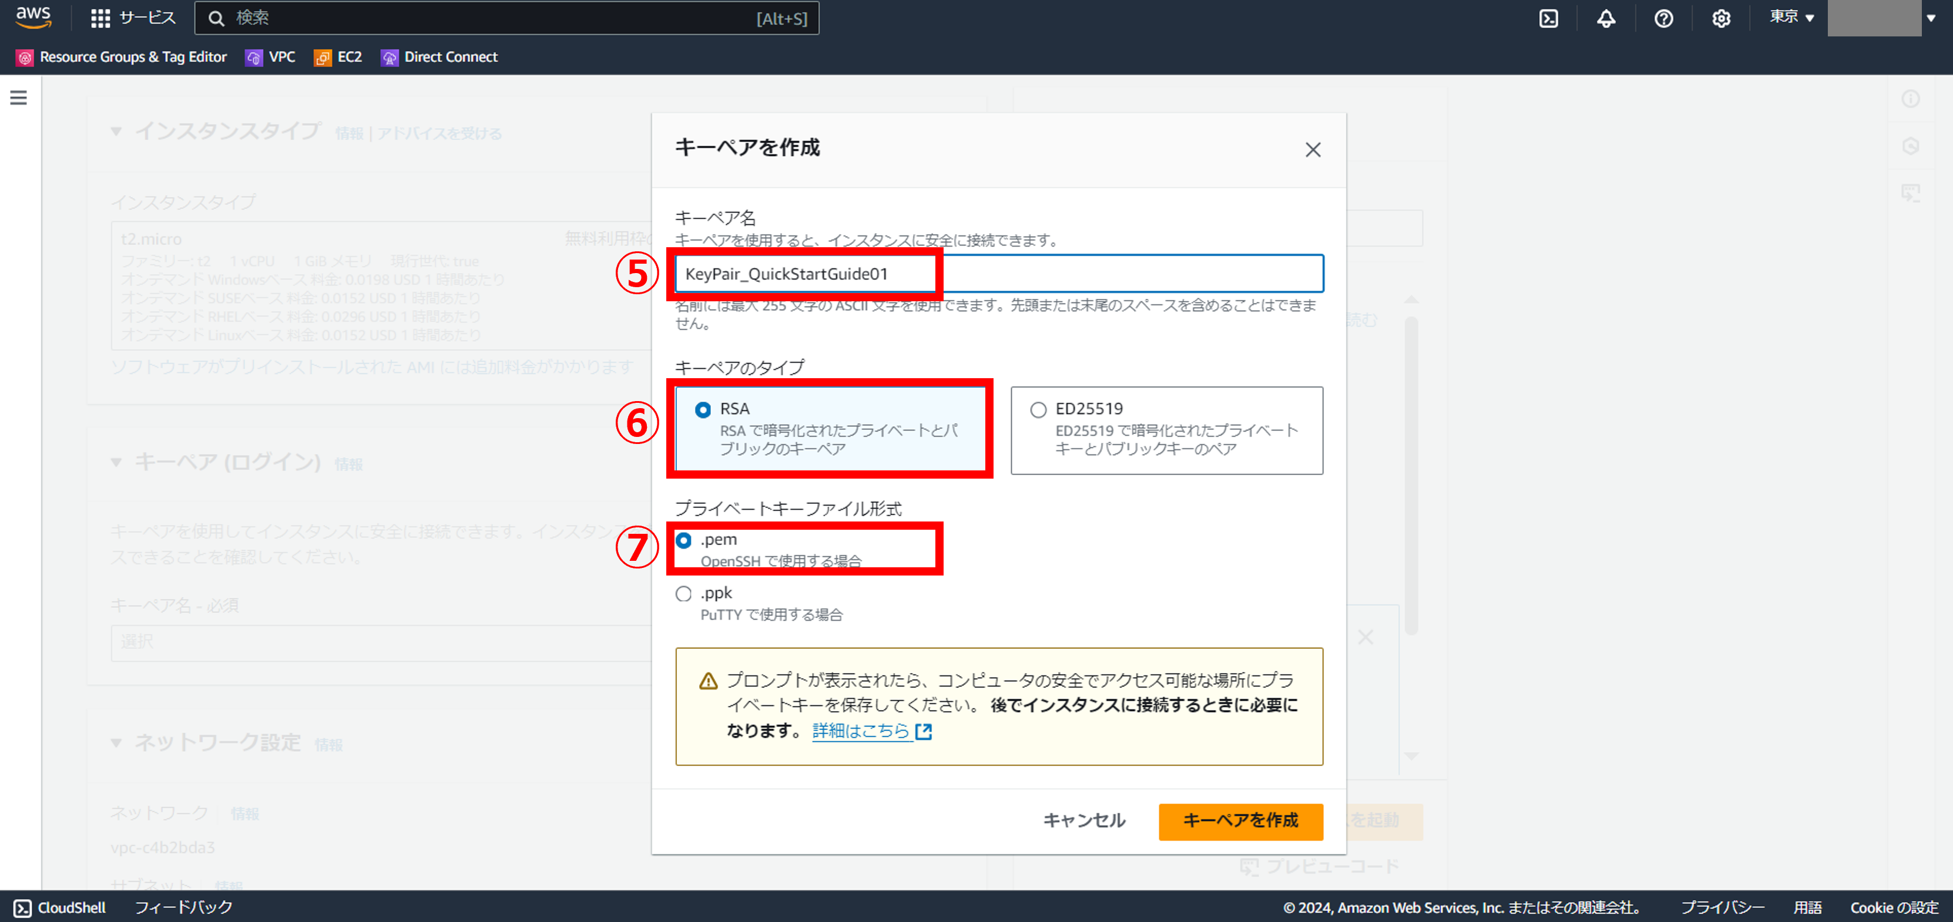The width and height of the screenshot is (1953, 922).
Task: Open CloudShell from top navigation icon
Action: click(1548, 18)
